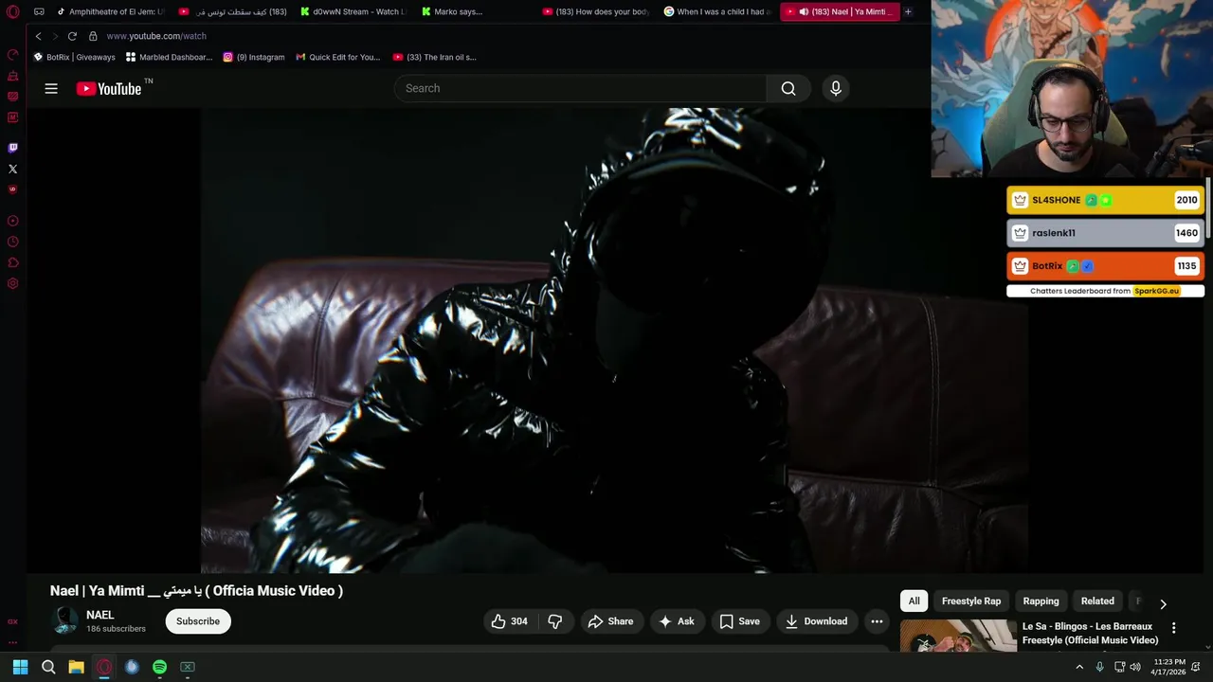The image size is (1213, 682).
Task: Open the GX Cleaner sidebar icon
Action: point(12,76)
